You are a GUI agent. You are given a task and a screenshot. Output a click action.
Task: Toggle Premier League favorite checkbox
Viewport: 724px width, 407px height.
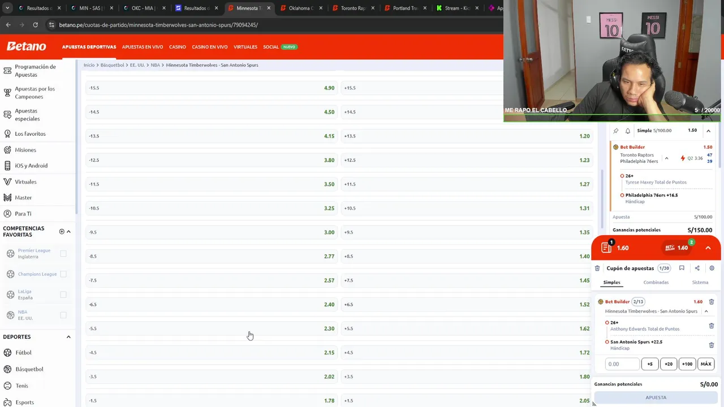[x=63, y=253]
